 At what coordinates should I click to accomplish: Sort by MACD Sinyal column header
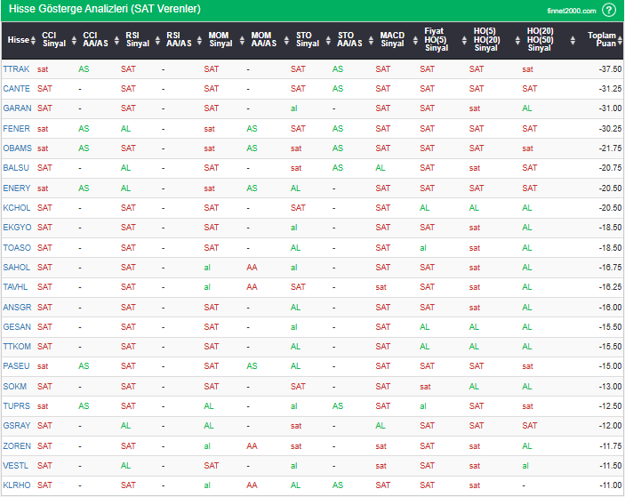click(x=392, y=40)
